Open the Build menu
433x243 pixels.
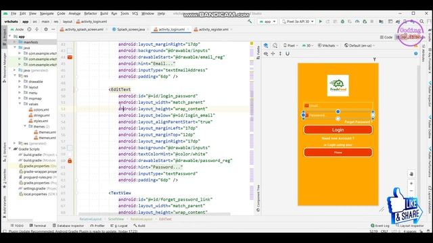pyautogui.click(x=104, y=13)
